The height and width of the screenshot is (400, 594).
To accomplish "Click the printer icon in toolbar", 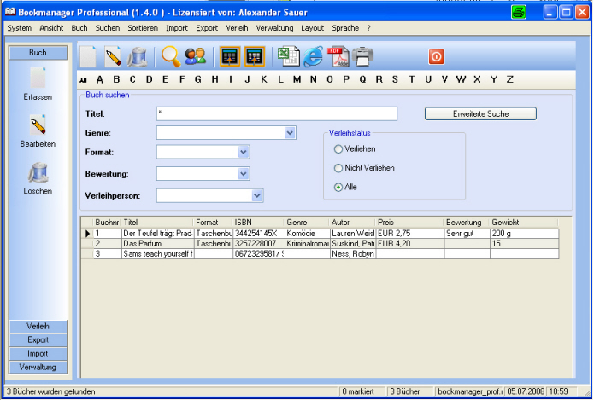I will 362,57.
